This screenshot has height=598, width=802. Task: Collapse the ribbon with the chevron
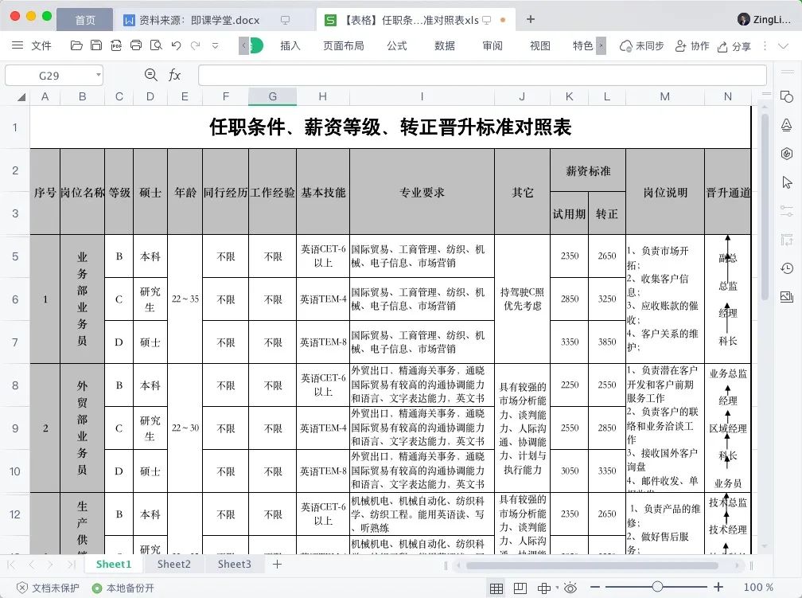pos(783,46)
